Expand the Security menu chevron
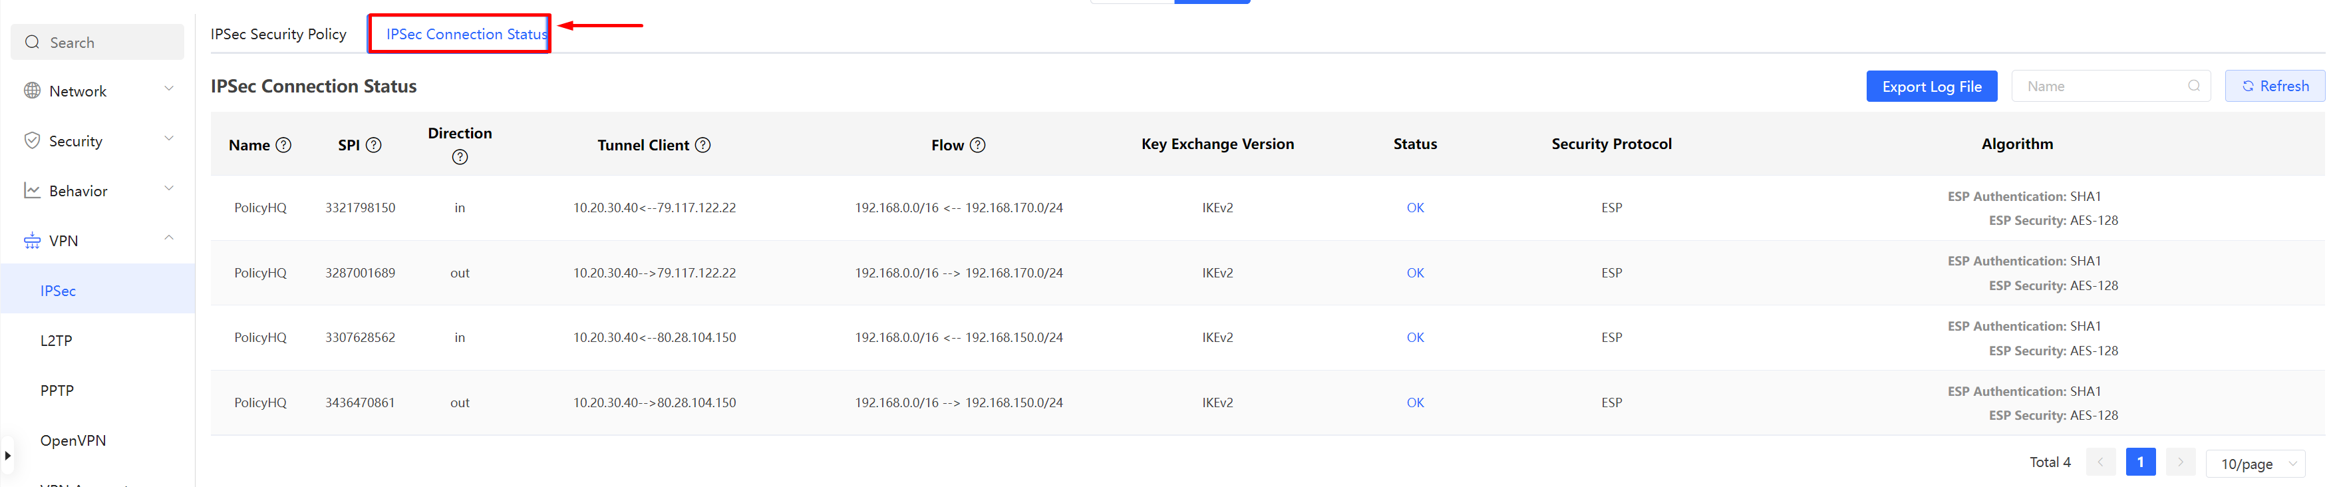The height and width of the screenshot is (487, 2339). [169, 139]
